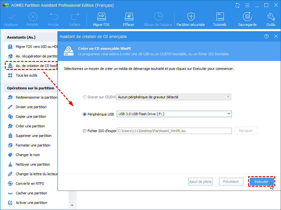Click the Allouer de l'espace icon

(158, 17)
